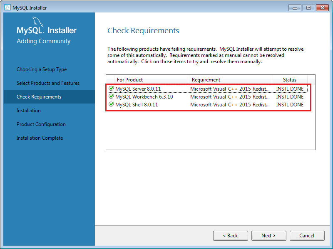This screenshot has width=333, height=249.
Task: Open Select Products and Features step
Action: click(x=48, y=83)
